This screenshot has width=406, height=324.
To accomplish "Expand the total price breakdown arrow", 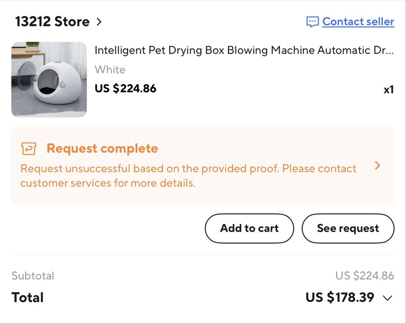I will tap(388, 298).
